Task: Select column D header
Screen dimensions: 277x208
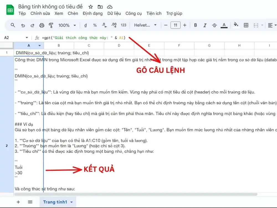Action: click(x=119, y=46)
